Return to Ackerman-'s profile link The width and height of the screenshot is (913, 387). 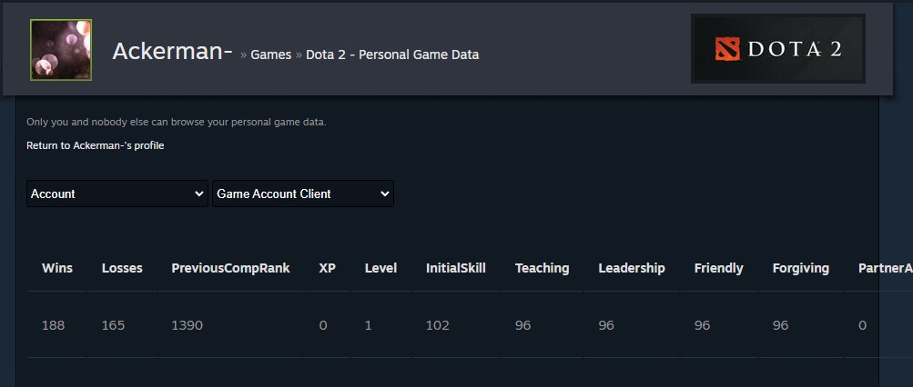[95, 145]
